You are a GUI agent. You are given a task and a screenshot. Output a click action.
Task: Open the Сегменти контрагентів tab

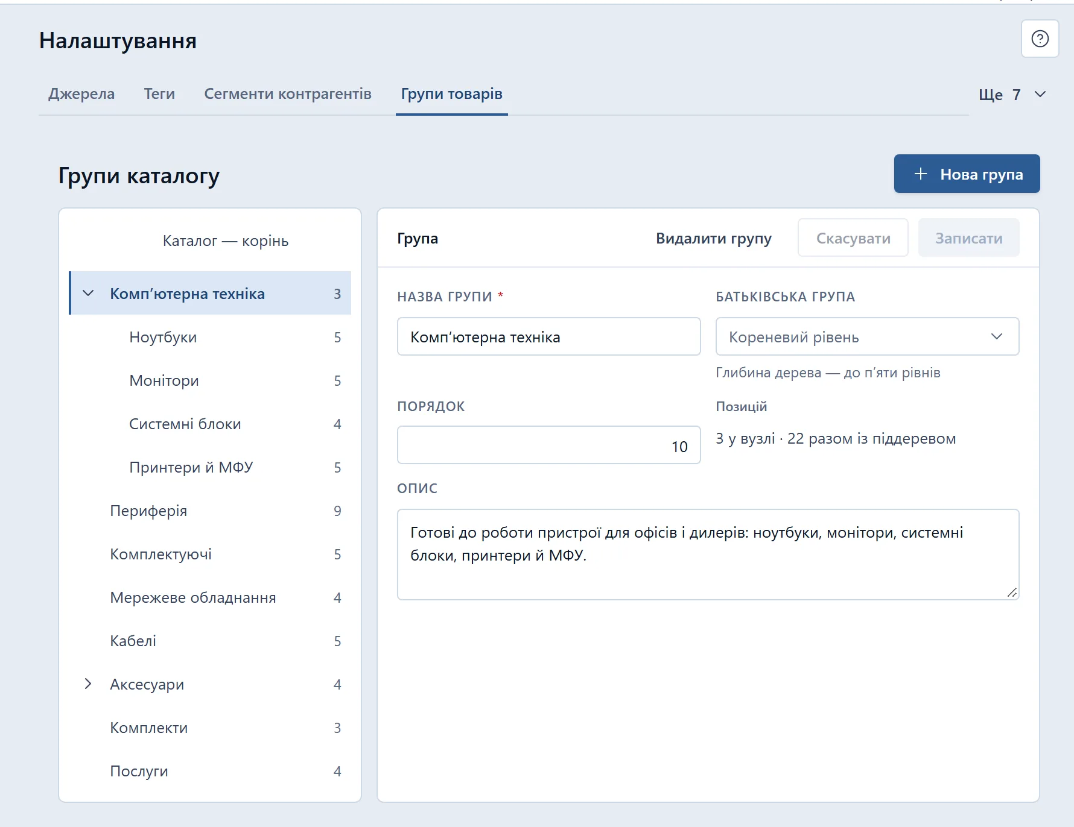[x=288, y=94]
